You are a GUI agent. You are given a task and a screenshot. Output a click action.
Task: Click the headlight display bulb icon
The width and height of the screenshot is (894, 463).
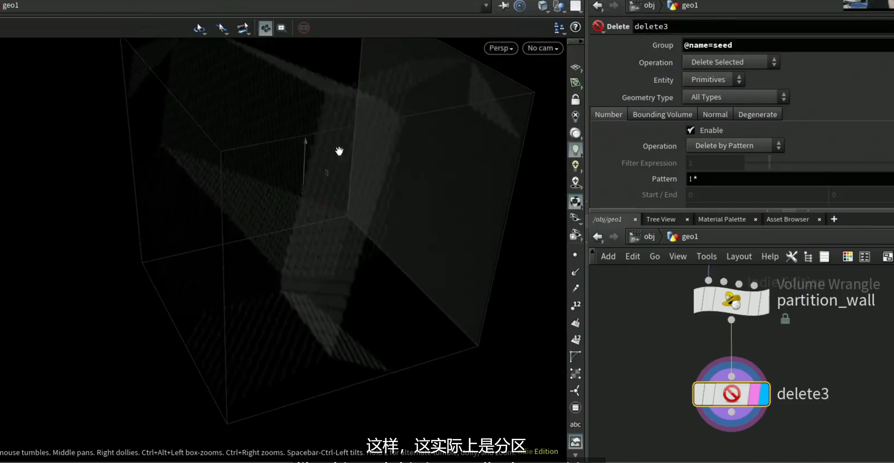575,150
